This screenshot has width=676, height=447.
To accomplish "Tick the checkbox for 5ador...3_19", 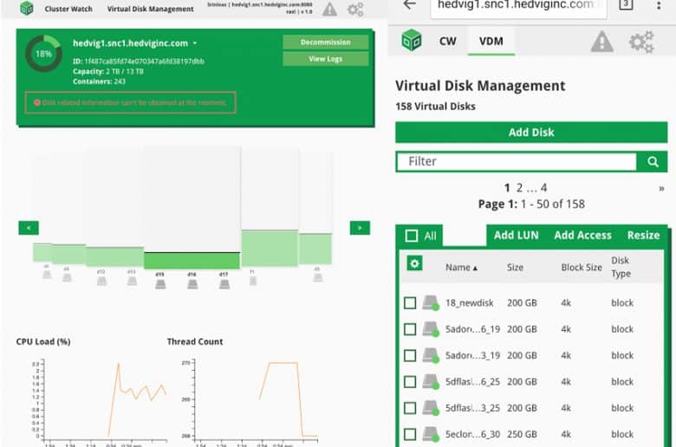I will pos(410,356).
